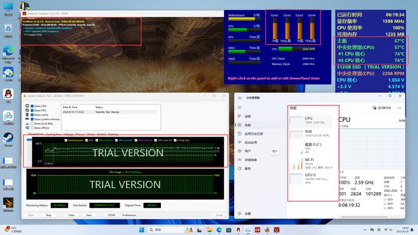Click the Stop button in stability test
This screenshot has width=418, height=235.
[x=49, y=215]
